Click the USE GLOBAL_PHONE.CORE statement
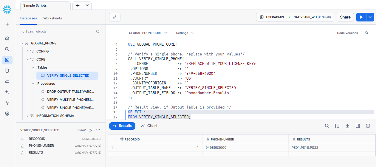Image resolution: width=376 pixels, height=167 pixels. point(152,44)
